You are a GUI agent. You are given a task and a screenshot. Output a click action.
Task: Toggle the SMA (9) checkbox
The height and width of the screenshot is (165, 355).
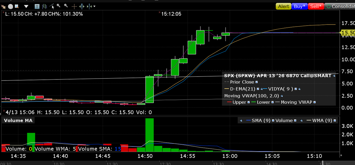click(x=273, y=120)
